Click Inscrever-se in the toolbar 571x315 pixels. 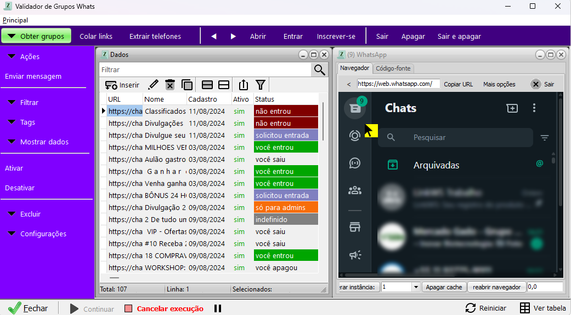[x=336, y=36]
